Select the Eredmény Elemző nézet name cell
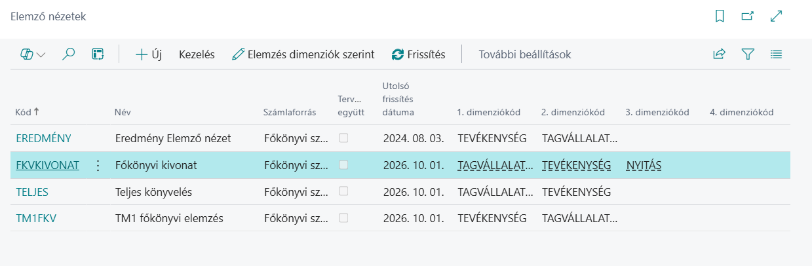This screenshot has height=266, width=812. [173, 138]
